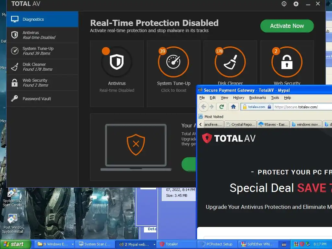The image size is (332, 249).
Task: Open the History menu in Mypal
Action: tap(239, 98)
